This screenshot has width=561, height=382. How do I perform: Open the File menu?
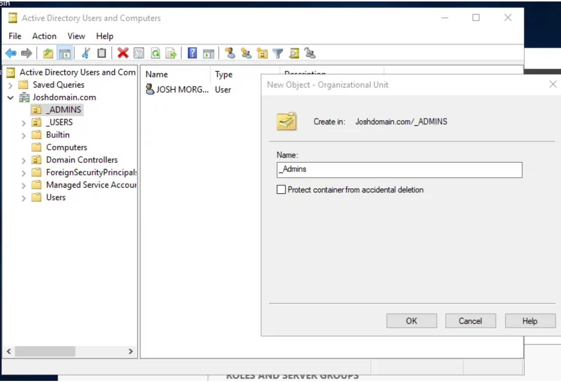coord(15,36)
